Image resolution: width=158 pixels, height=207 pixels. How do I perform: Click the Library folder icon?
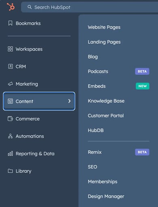tap(10, 171)
